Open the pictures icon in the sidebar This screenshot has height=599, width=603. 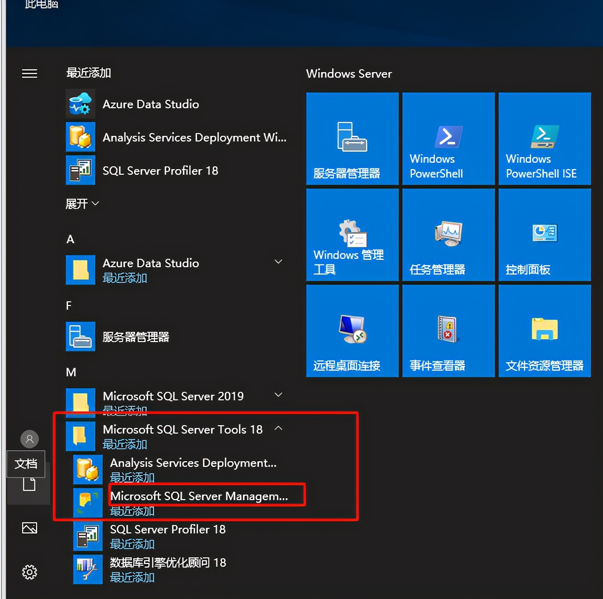click(x=30, y=528)
